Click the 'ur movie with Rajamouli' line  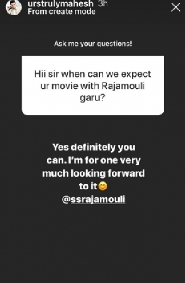(x=92, y=86)
